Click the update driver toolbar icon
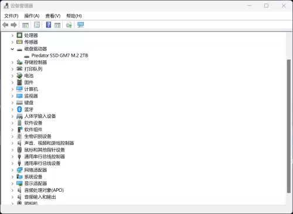Screen dimensions: 293x214 (x=69, y=25)
